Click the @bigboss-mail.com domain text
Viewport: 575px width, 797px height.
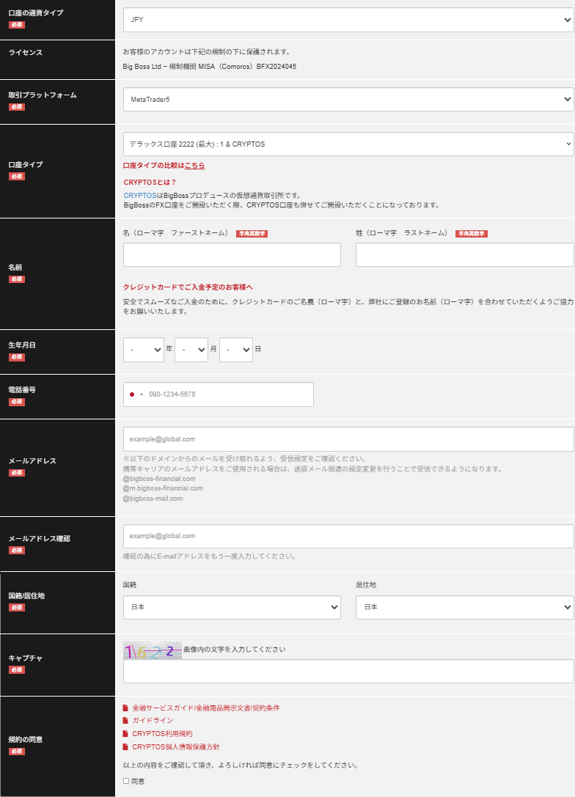153,499
